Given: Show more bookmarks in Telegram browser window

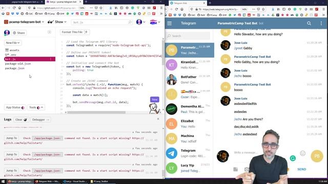Looking at the screenshot, I should coord(323,15).
